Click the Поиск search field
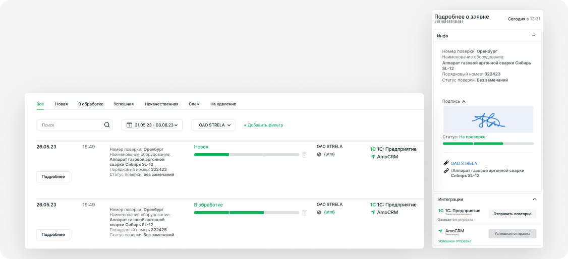 75,125
